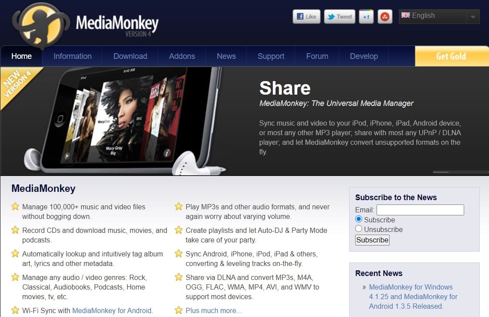489x317 pixels.
Task: Click the Subscribe submit button
Action: [x=372, y=240]
